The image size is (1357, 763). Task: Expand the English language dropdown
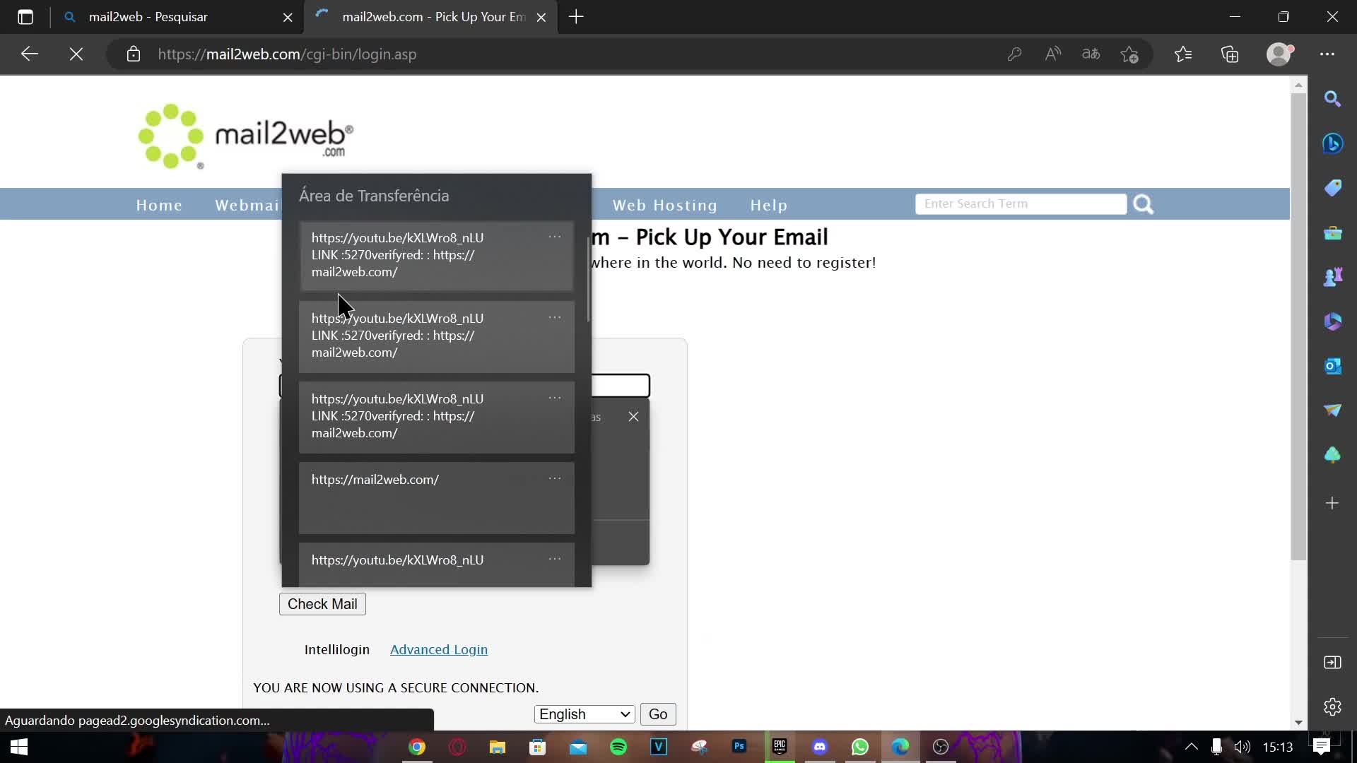pos(584,714)
